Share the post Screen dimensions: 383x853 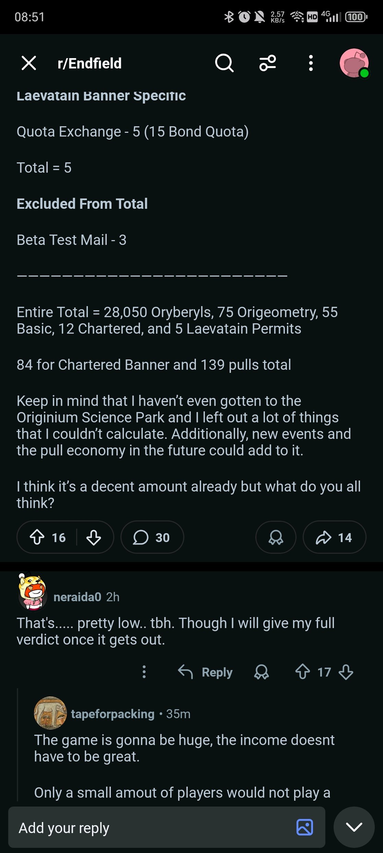(334, 537)
